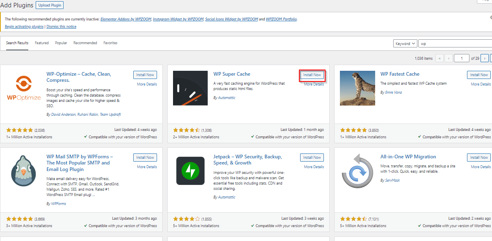The image size is (492, 241).
Task: Install WP Fastest Cache now
Action: (479, 75)
